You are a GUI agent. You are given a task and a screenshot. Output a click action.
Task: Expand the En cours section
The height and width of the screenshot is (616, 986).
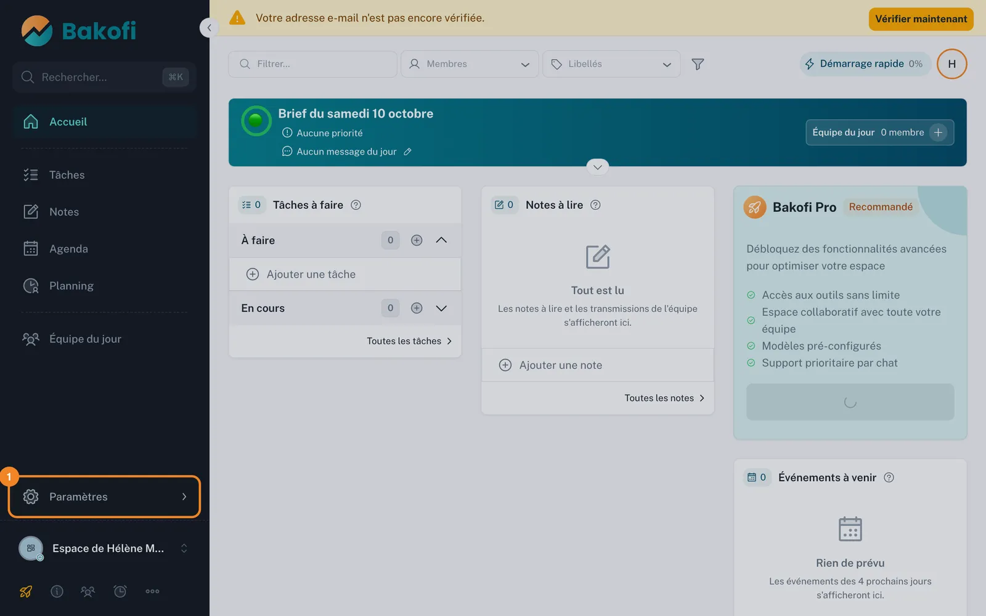(441, 308)
